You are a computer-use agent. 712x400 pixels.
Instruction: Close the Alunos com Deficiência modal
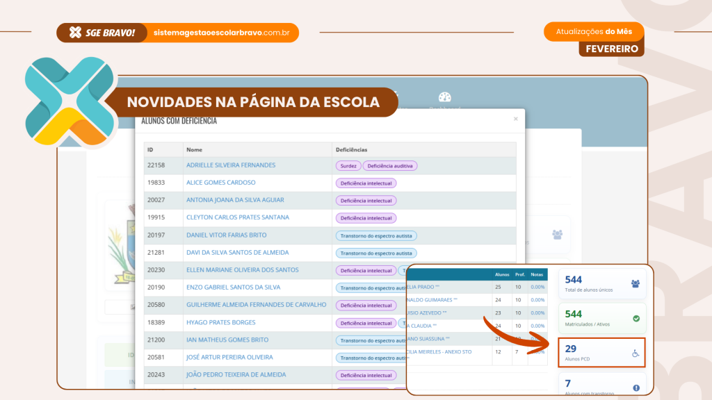click(515, 119)
